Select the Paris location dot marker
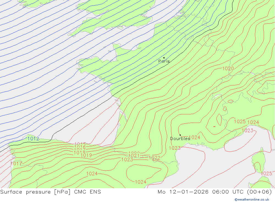The height and width of the screenshot is (202, 275). pos(164,58)
